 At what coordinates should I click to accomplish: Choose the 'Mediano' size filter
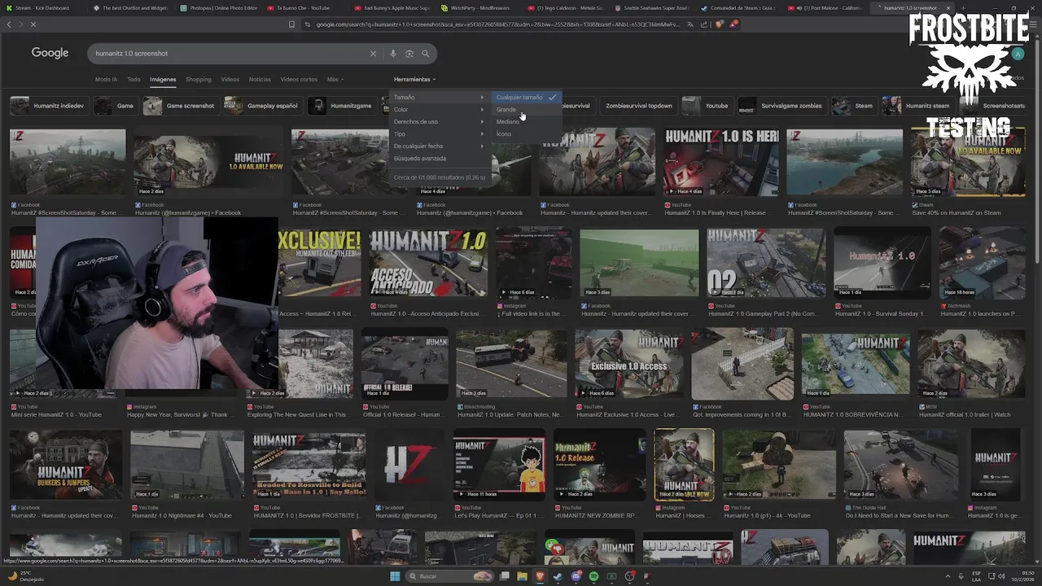point(527,121)
